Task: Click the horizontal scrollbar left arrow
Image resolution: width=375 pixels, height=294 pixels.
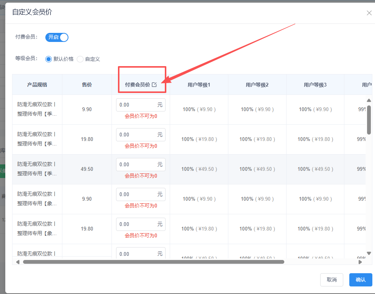Action: (17, 262)
